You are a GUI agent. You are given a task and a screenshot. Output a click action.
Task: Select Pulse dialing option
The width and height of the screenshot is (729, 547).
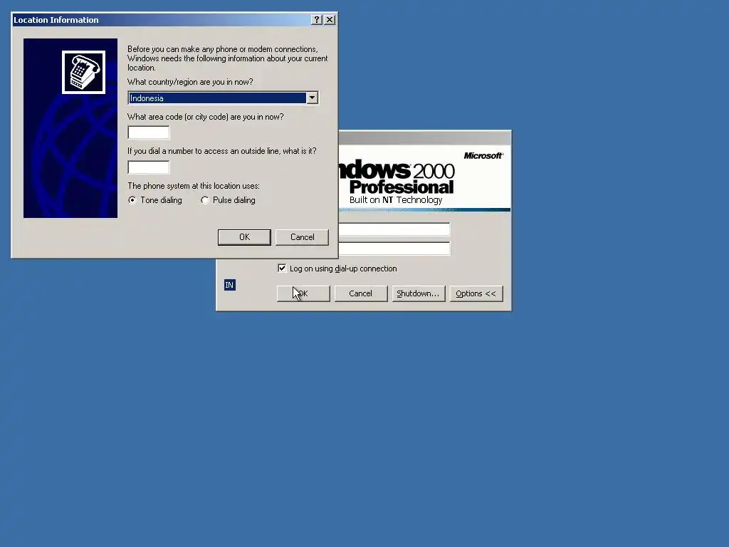(229, 200)
